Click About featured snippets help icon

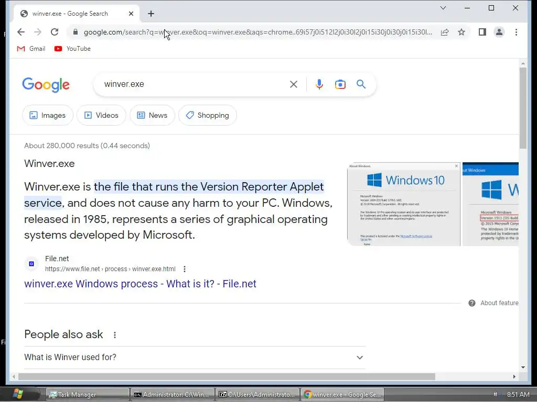click(471, 303)
